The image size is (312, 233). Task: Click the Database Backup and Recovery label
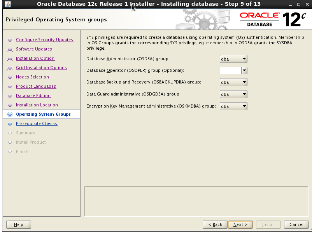coord(144,82)
